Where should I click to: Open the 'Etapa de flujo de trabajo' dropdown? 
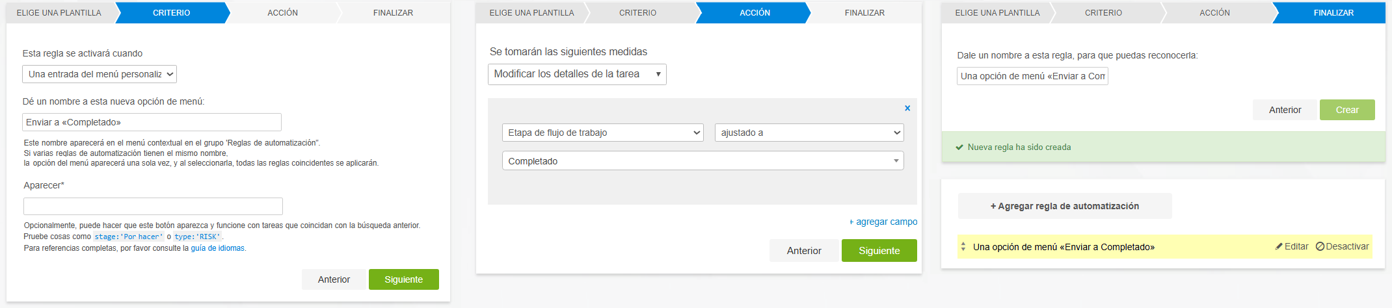(602, 133)
